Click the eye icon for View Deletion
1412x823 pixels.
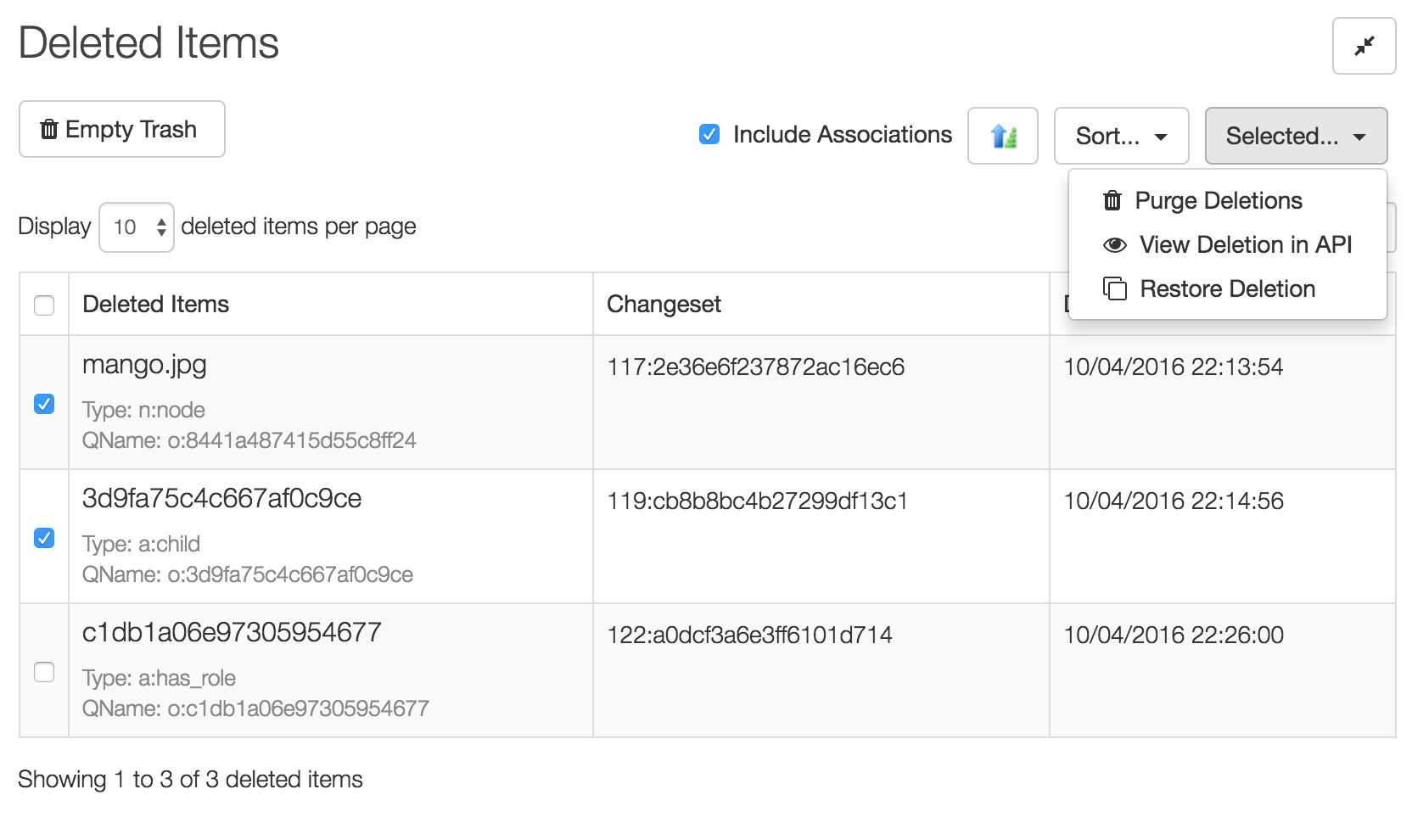[x=1114, y=245]
